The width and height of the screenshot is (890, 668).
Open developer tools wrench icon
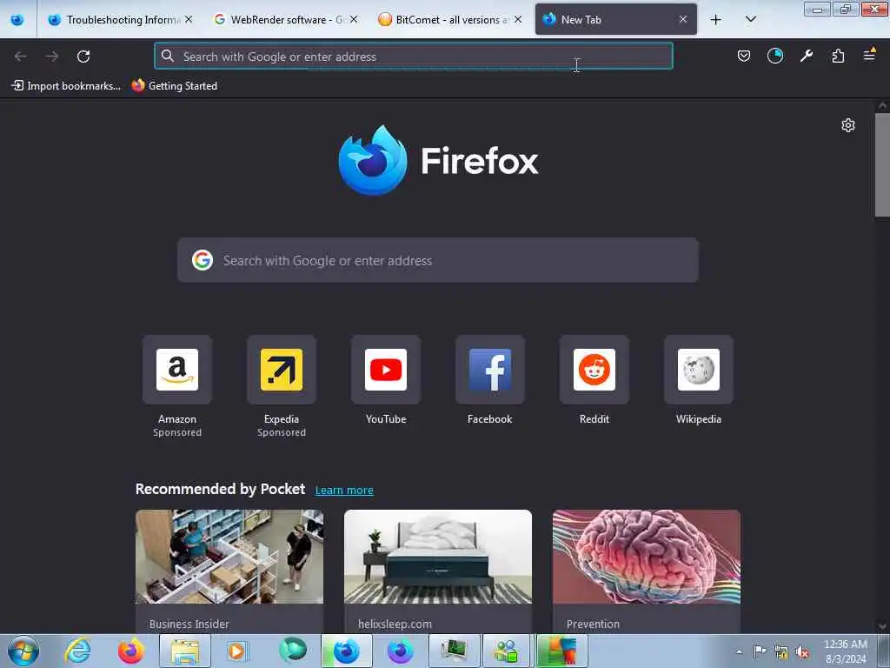806,57
